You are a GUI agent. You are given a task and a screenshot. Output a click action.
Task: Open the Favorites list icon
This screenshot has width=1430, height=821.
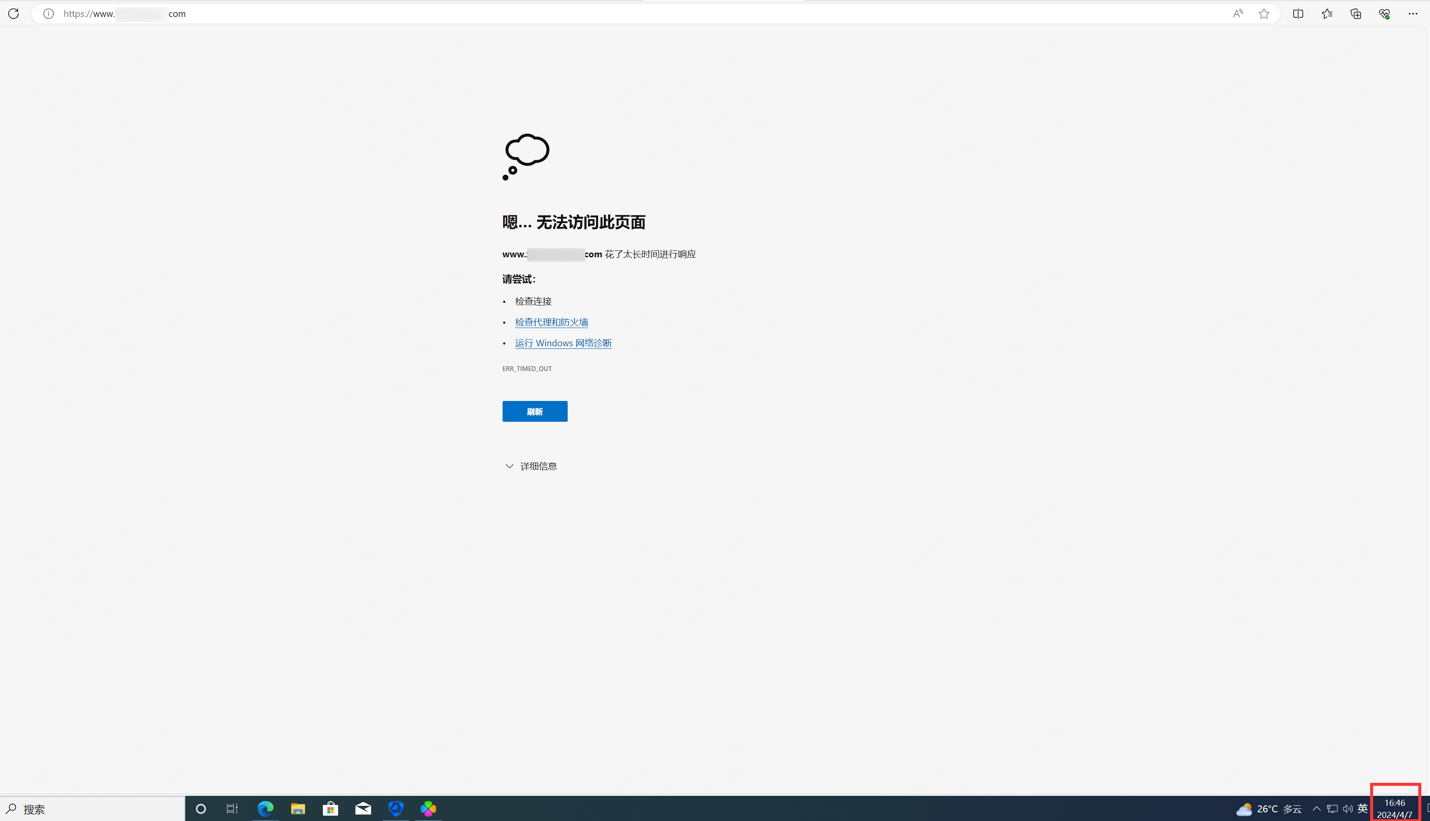pyautogui.click(x=1327, y=13)
